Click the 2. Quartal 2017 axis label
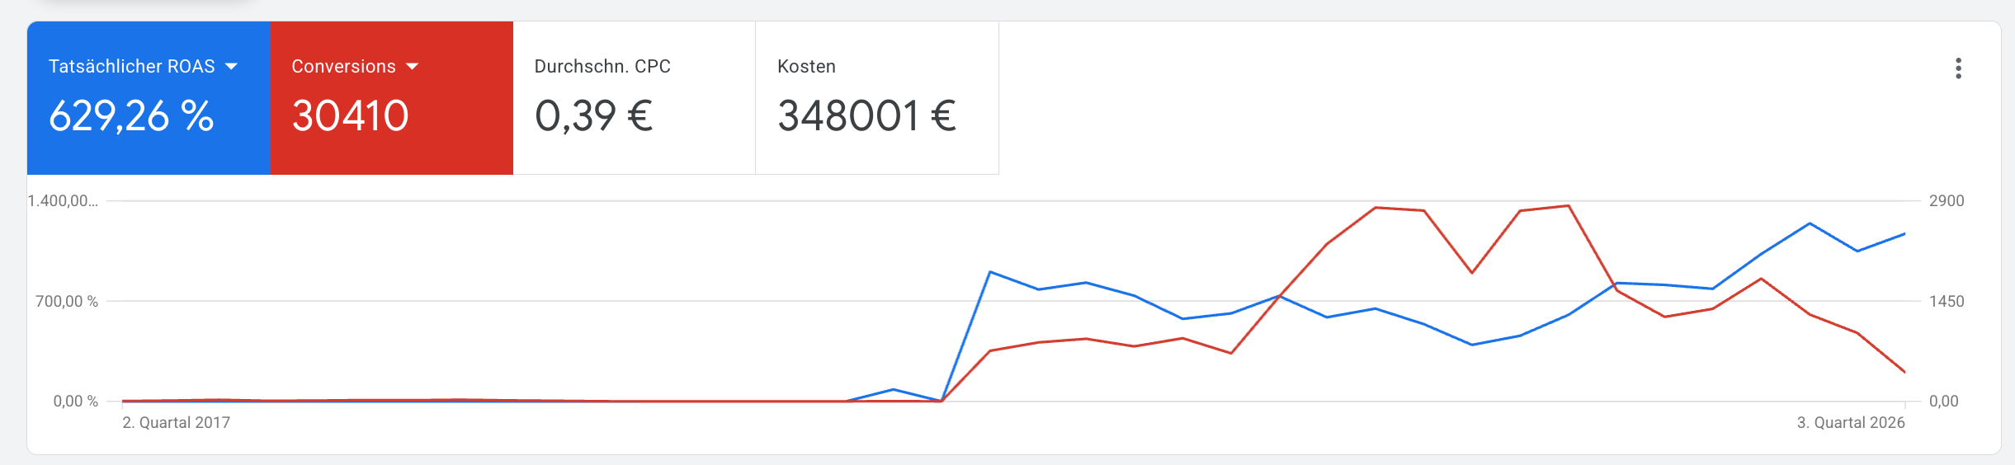The height and width of the screenshot is (465, 2015). 177,423
